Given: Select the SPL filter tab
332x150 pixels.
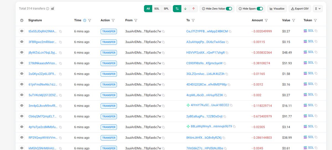Looking at the screenshot, I should point(166,9).
